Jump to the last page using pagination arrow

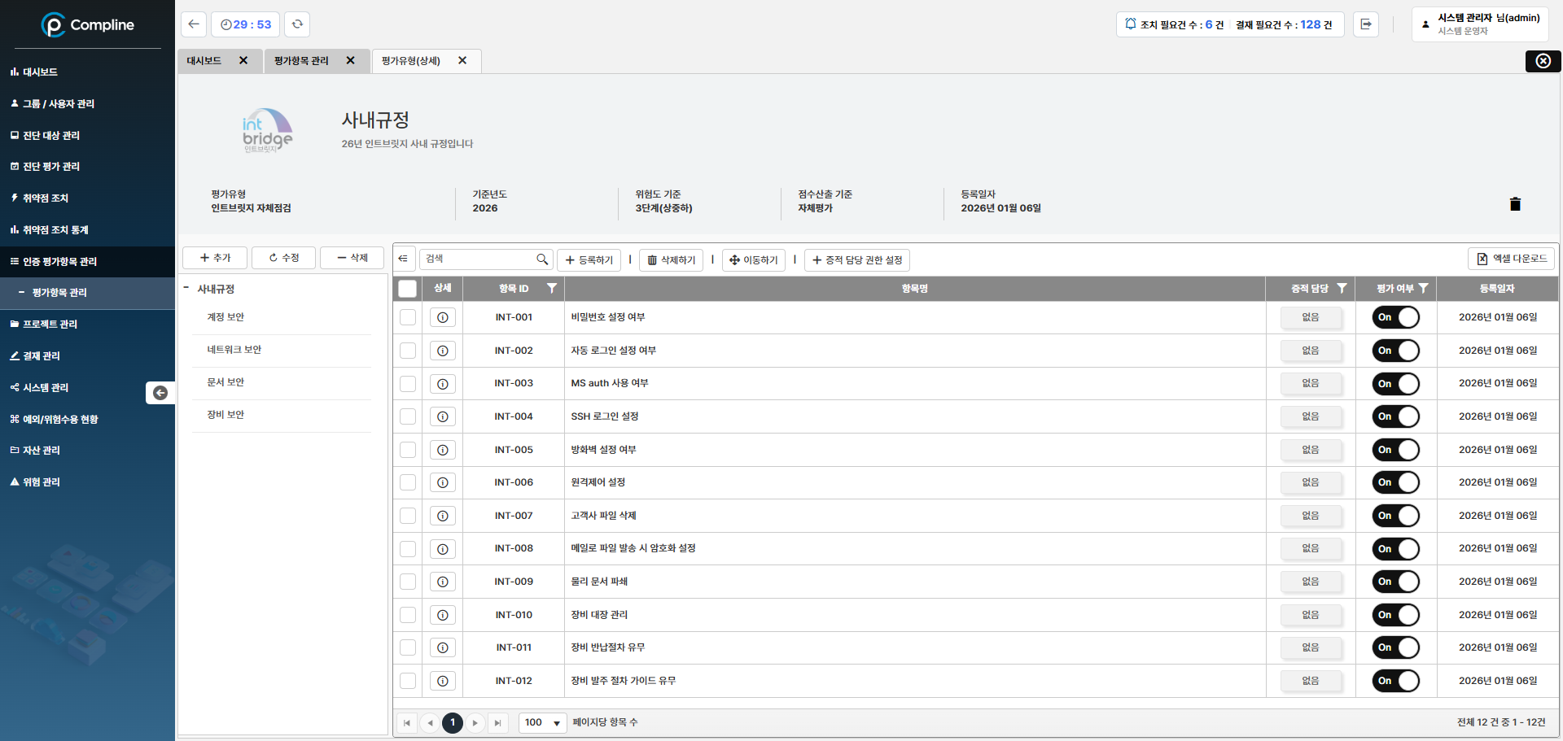click(x=498, y=722)
